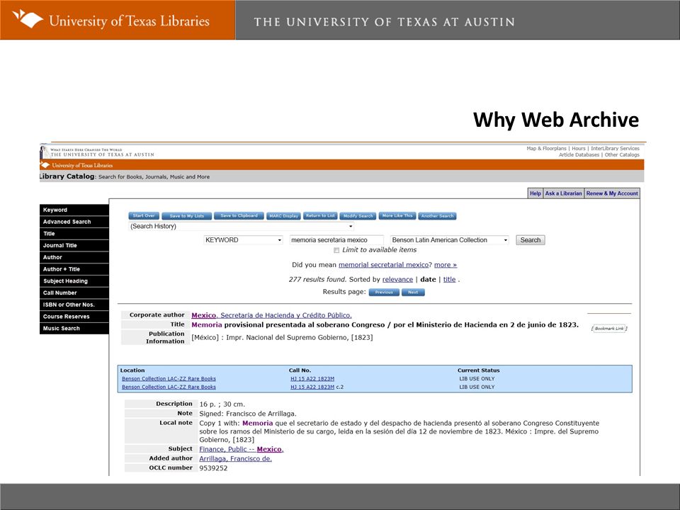Open subject Finance, Public -- Mexico link
The image size is (680, 510).
241,449
